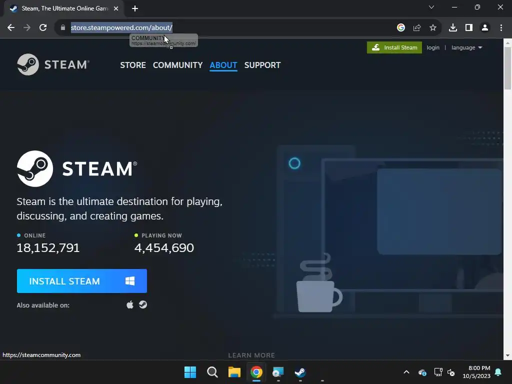Viewport: 512px width, 384px height.
Task: Click the muted volume tray icon
Action: pyautogui.click(x=451, y=372)
